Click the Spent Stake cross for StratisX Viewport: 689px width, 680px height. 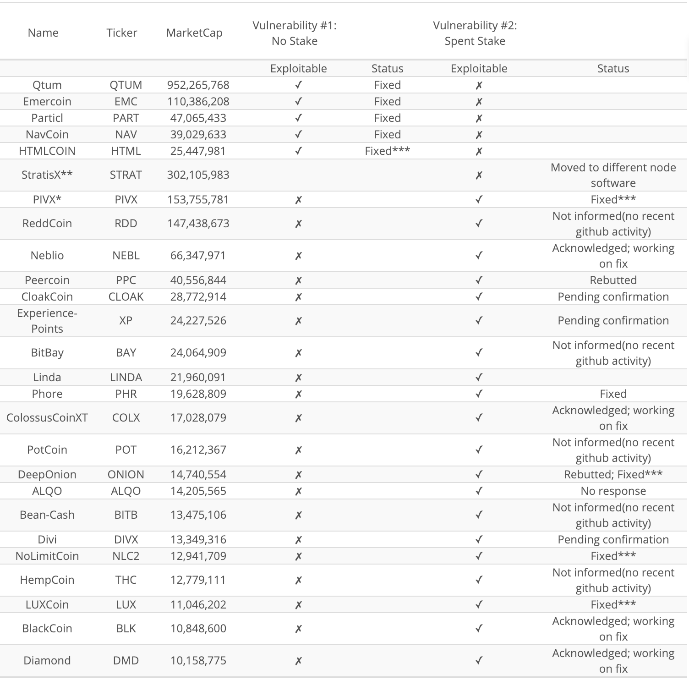(x=479, y=175)
